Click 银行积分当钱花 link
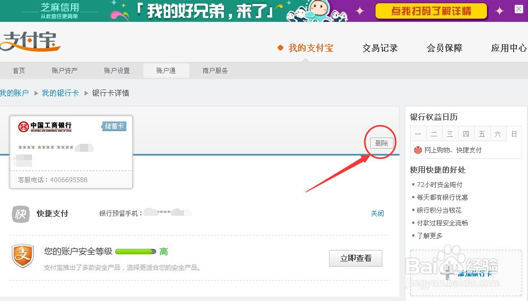Viewport: 528px width, 301px height. 439,210
